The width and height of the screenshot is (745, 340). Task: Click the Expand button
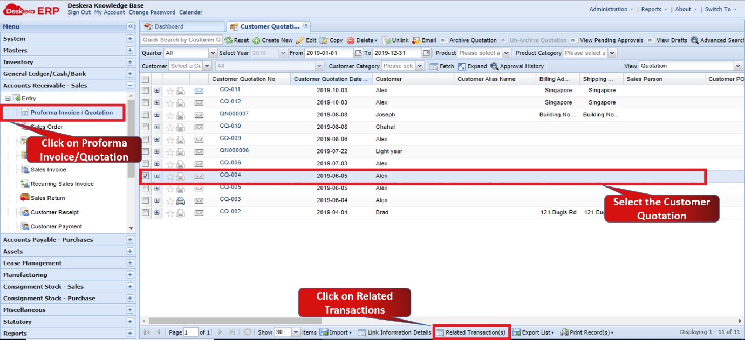click(473, 66)
